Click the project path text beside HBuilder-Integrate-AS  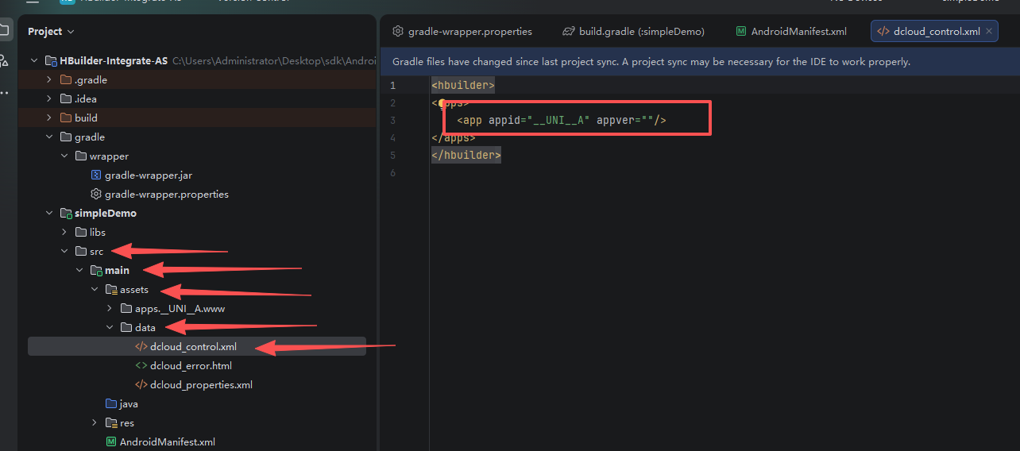coord(274,60)
